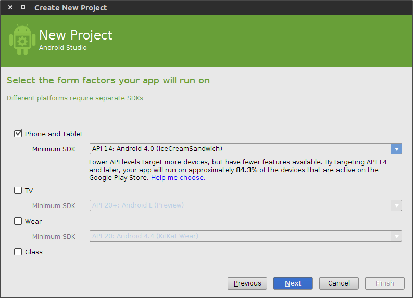Close the Create New Project window
This screenshot has height=298, width=413.
[10, 7]
